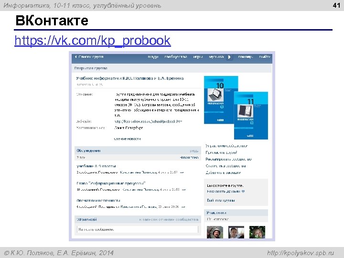Jump to last message arrow of Информационные процессы topic
Screen dimensions: 344x258
(183, 190)
